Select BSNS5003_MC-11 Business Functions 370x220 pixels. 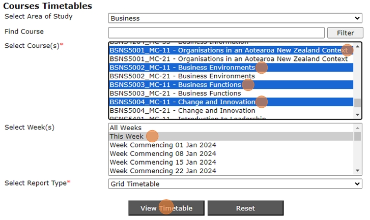click(x=175, y=85)
